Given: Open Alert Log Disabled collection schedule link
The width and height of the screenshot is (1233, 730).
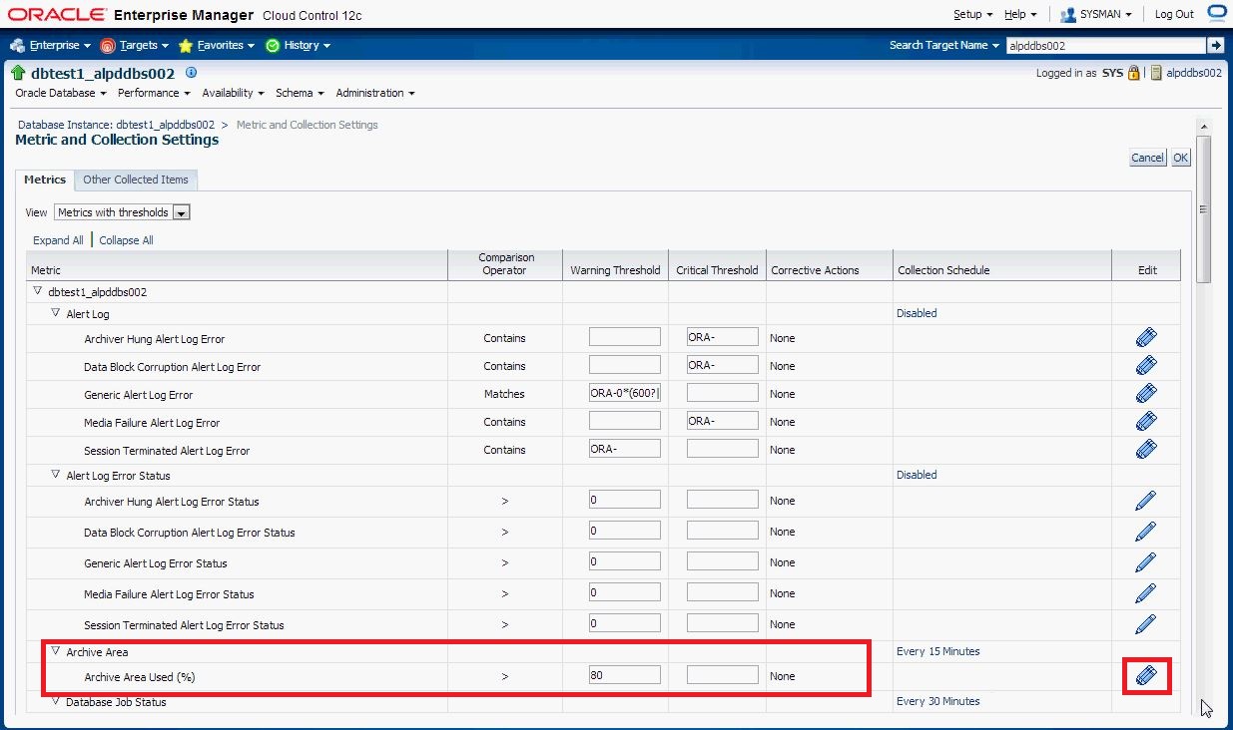Looking at the screenshot, I should 917,313.
